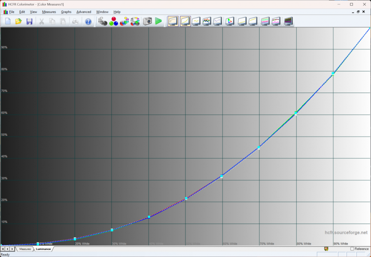Screen dimensions: 371x257
Task: Click the X button beside tab arrows
Action: 3,249
